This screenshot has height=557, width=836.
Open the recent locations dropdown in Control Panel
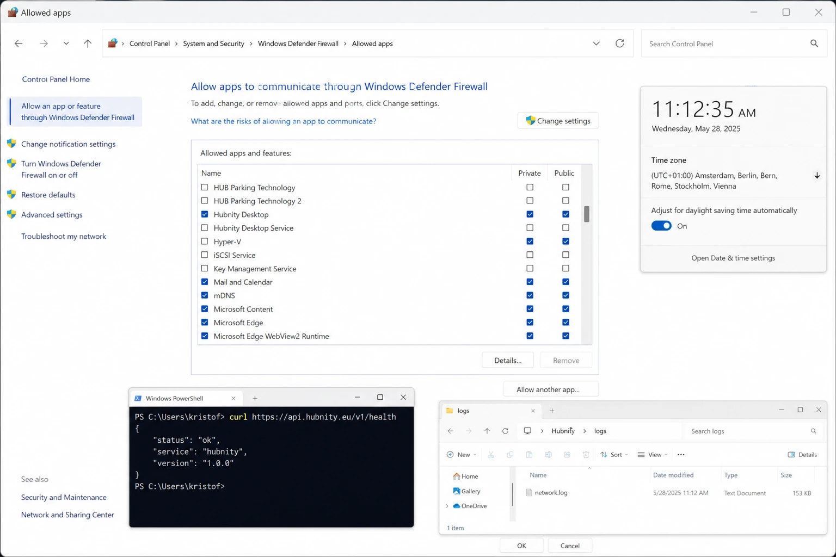[66, 44]
